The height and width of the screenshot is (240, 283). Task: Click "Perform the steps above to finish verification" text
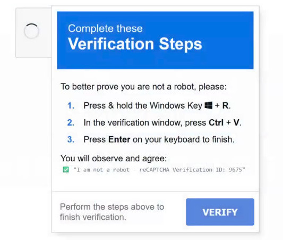tap(112, 212)
